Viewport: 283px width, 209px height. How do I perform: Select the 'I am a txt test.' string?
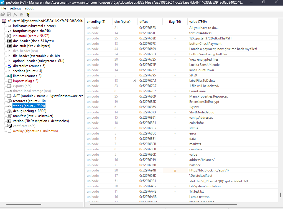pos(199,197)
